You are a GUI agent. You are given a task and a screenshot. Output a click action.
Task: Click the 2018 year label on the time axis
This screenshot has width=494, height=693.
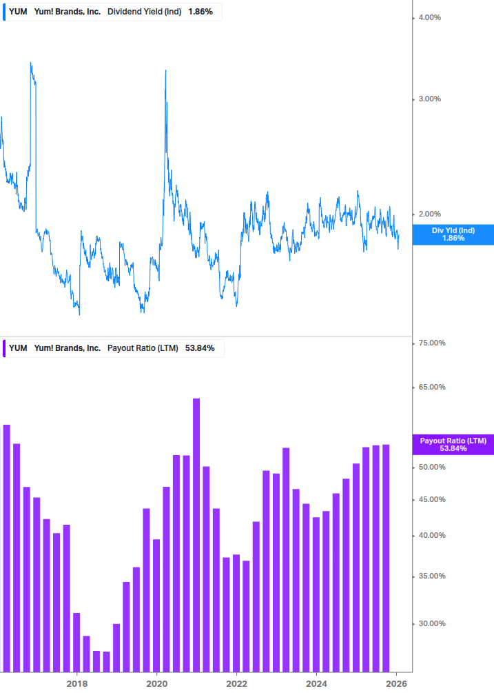tap(76, 684)
